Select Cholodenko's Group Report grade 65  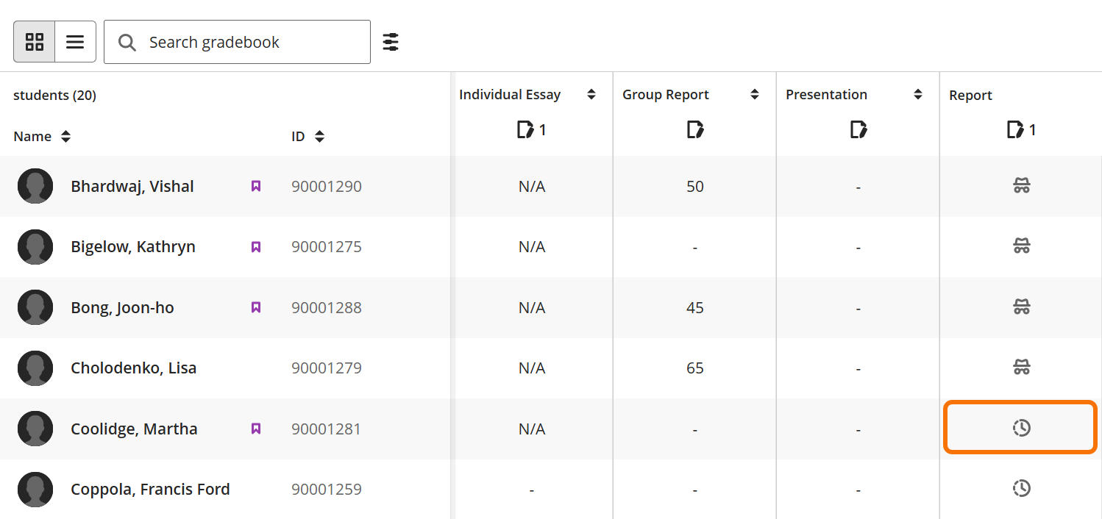pos(695,368)
